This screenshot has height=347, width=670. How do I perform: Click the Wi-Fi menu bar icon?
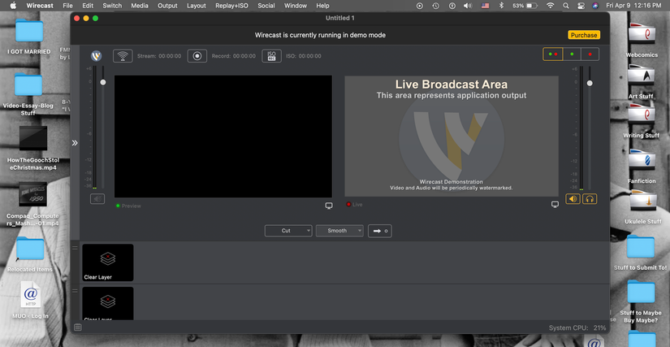[551, 6]
